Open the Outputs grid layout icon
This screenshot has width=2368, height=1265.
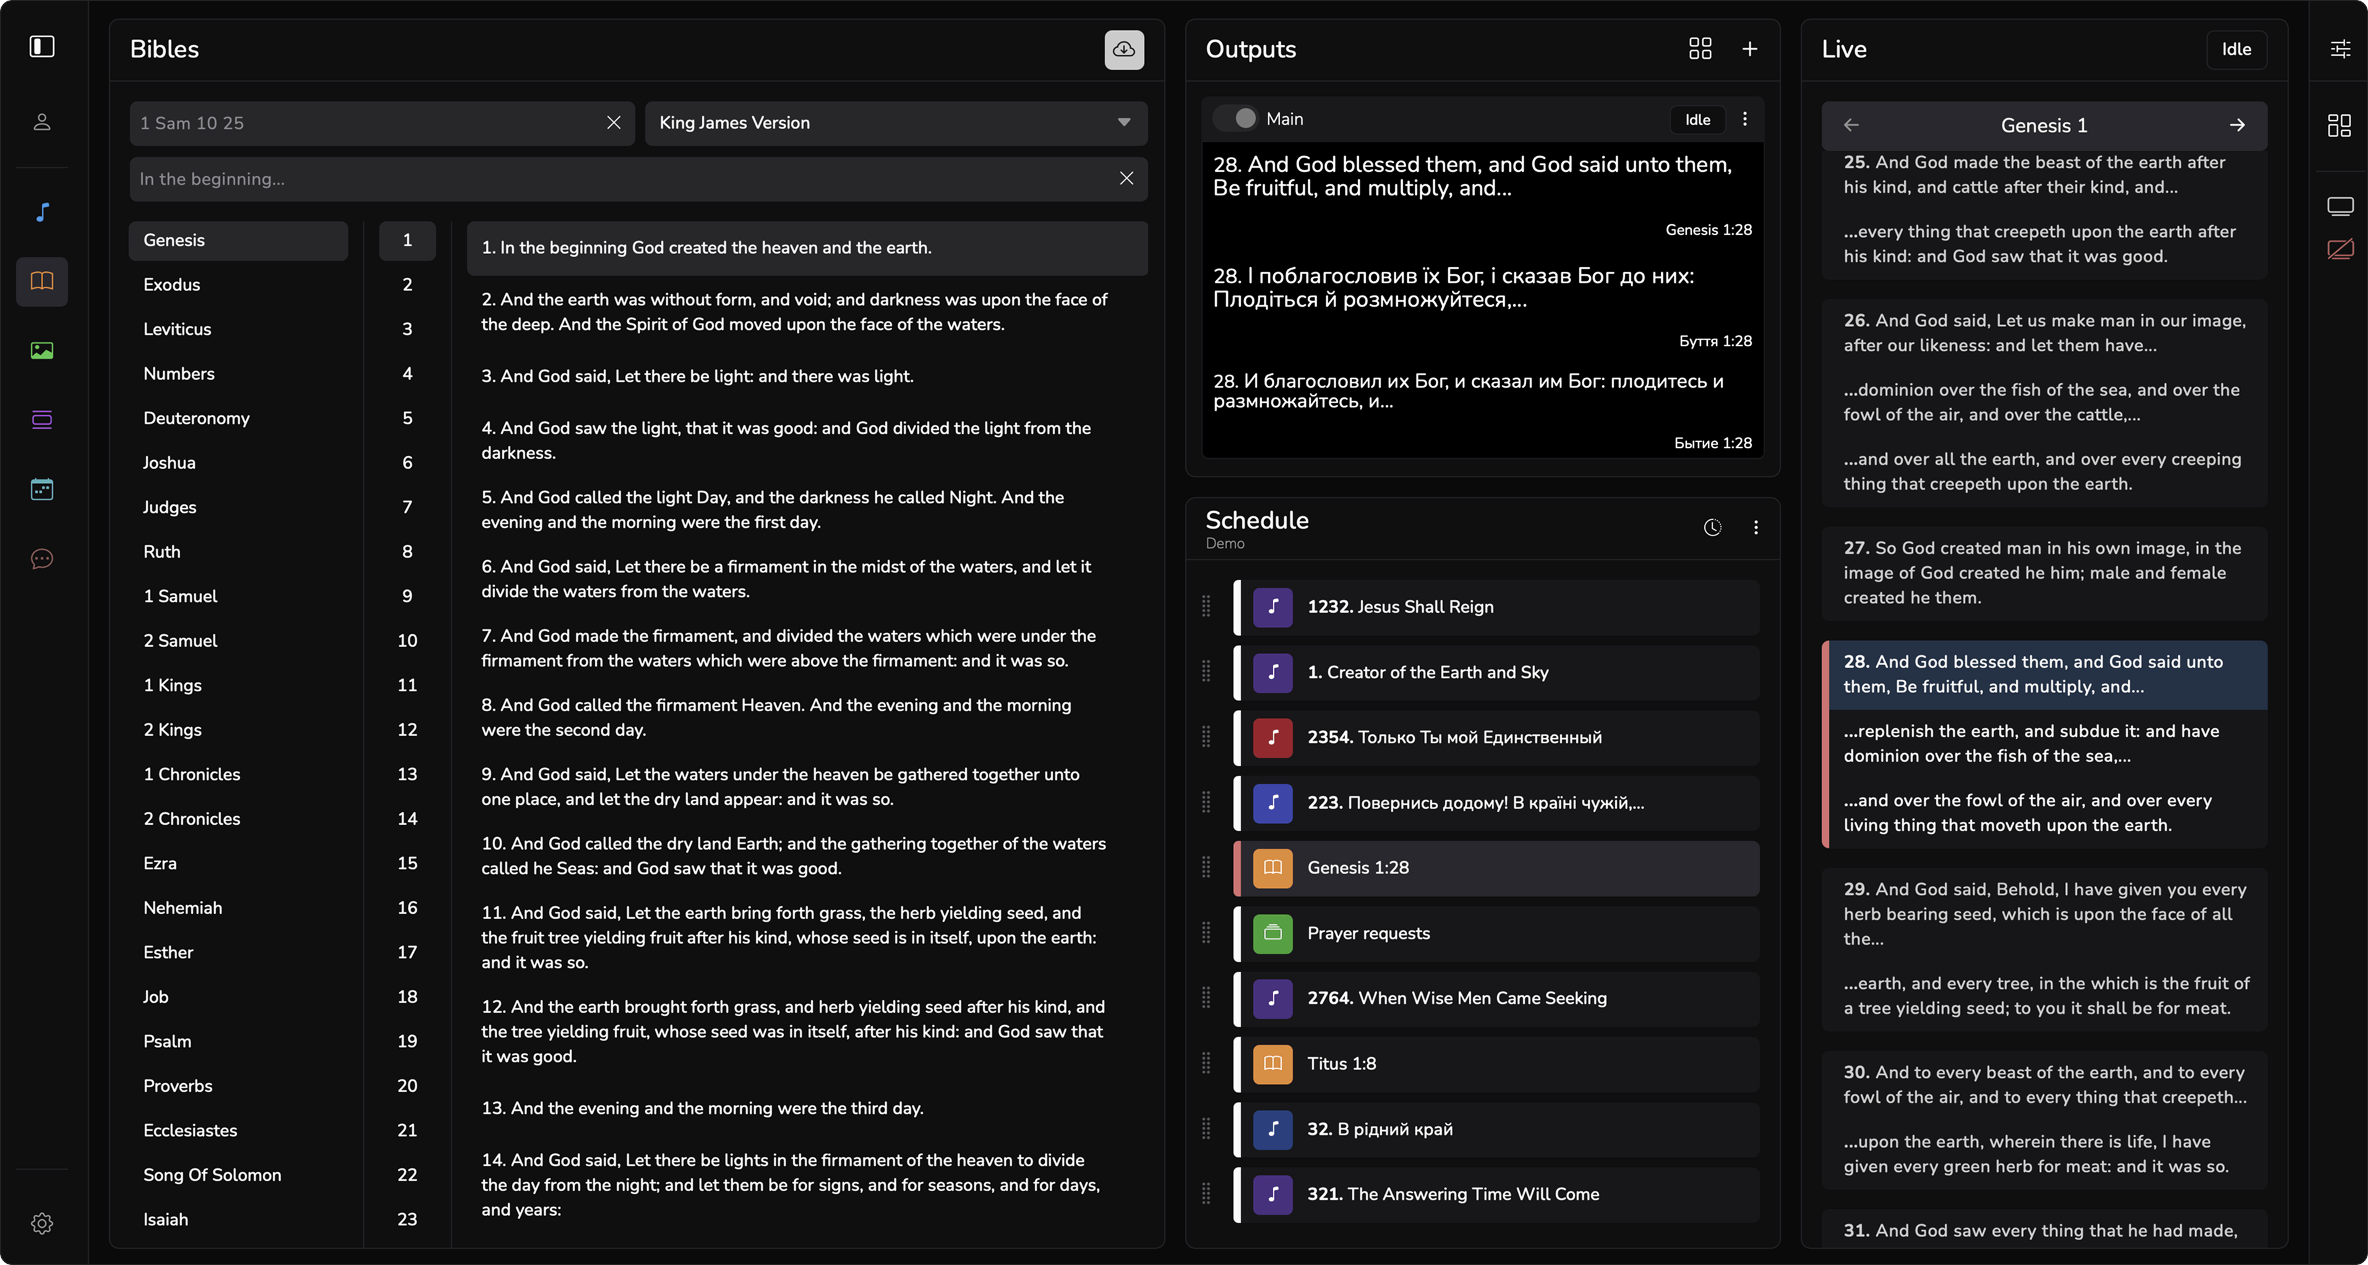point(1700,49)
